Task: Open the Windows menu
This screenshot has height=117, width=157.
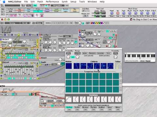Action: [92, 2]
